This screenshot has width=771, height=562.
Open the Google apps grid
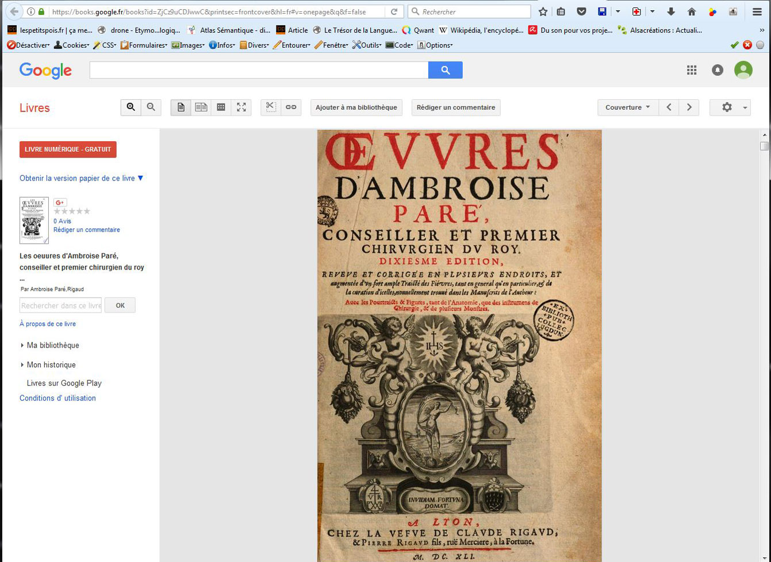coord(692,70)
